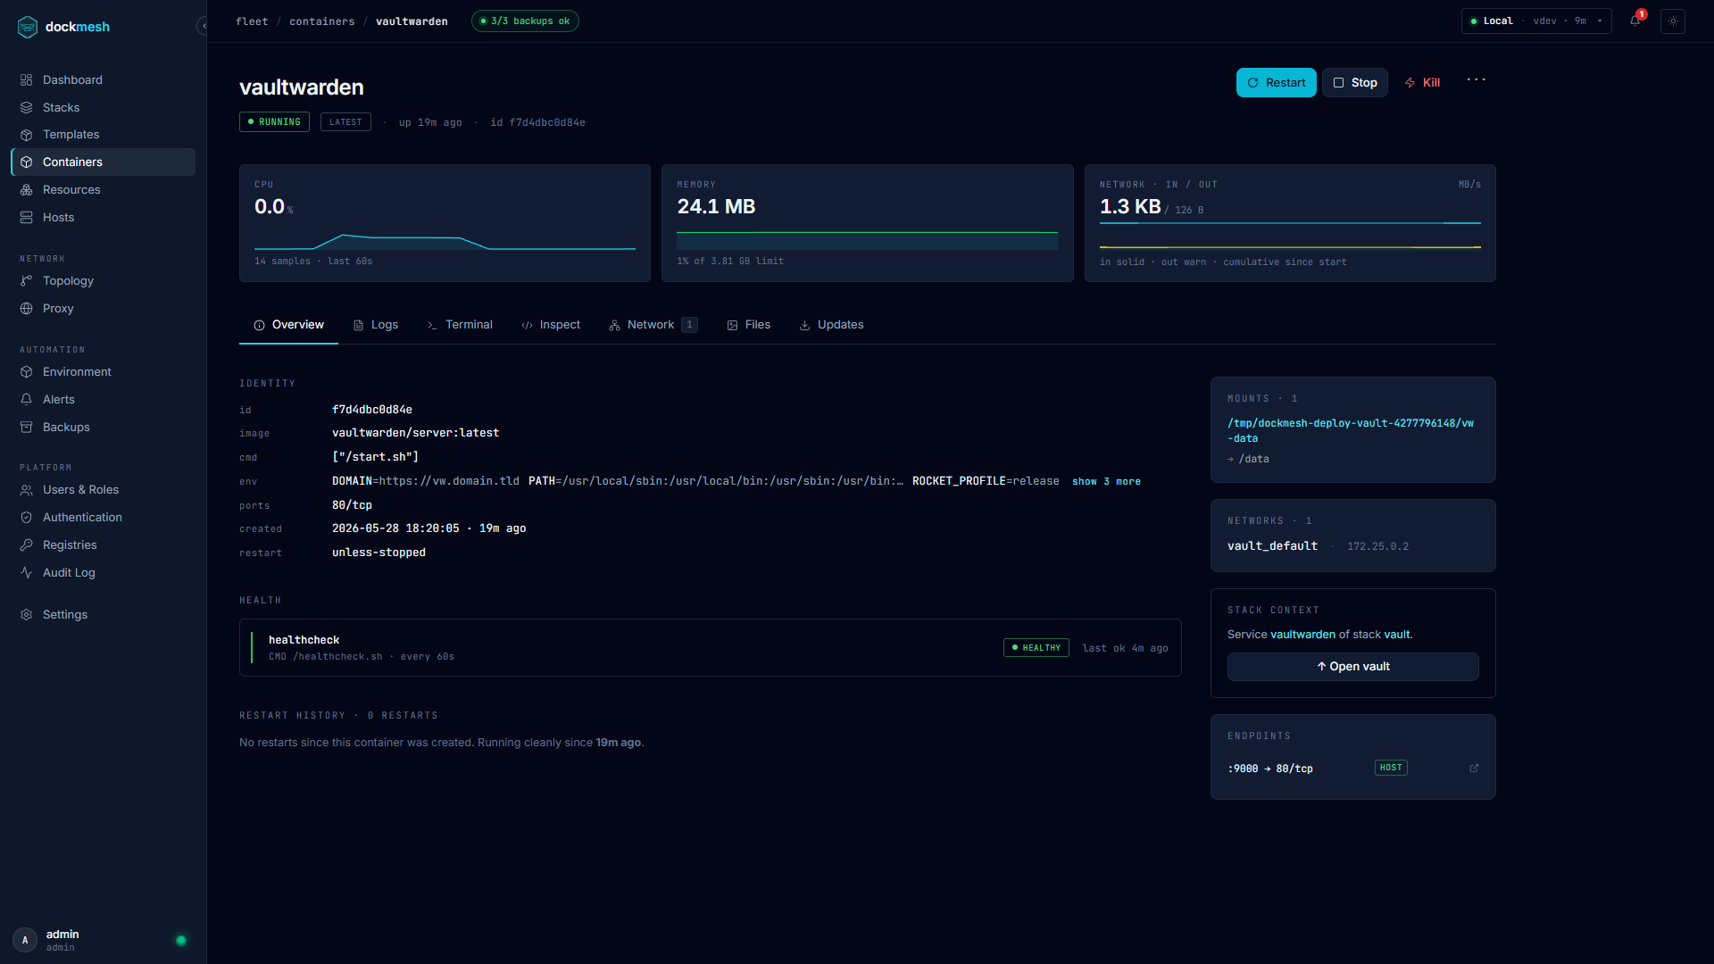The width and height of the screenshot is (1714, 964).
Task: Open the admin user profile
Action: [x=62, y=940]
